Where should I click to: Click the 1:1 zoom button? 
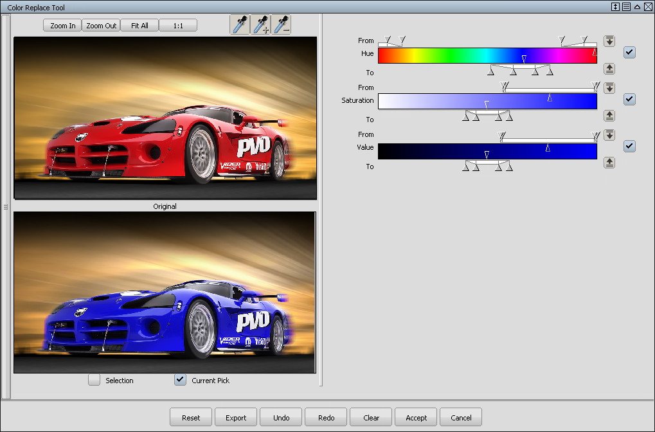pyautogui.click(x=178, y=26)
